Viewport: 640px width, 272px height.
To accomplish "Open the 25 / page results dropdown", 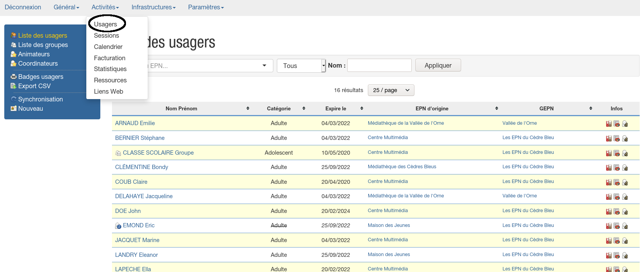I will pyautogui.click(x=391, y=90).
